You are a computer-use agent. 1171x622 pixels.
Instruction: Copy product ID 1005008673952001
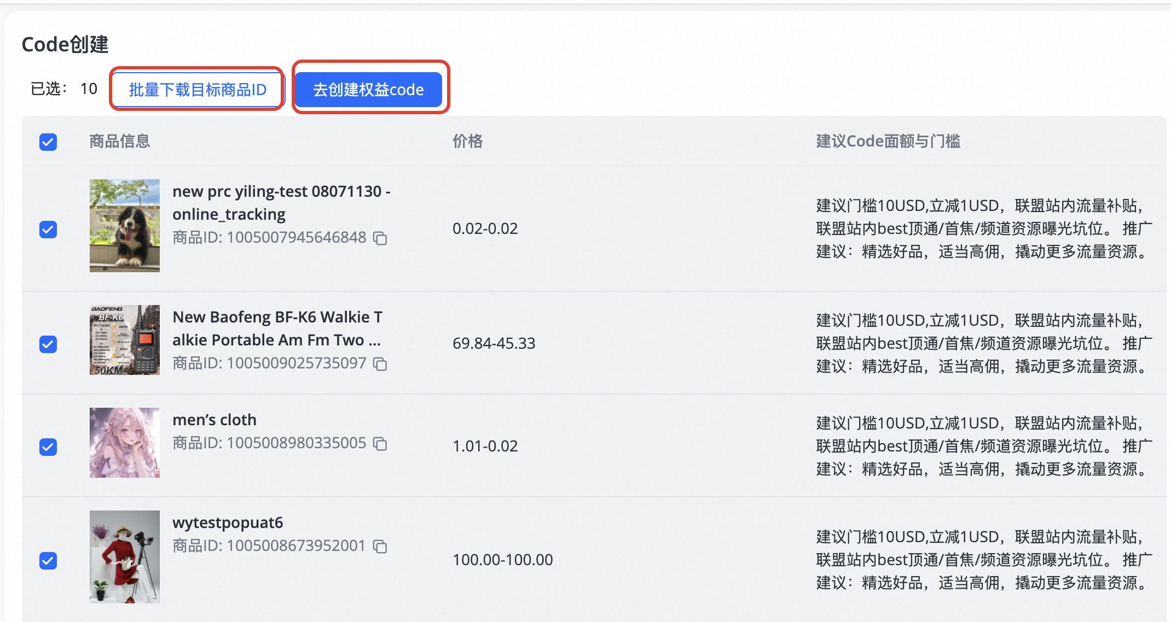[x=380, y=547]
